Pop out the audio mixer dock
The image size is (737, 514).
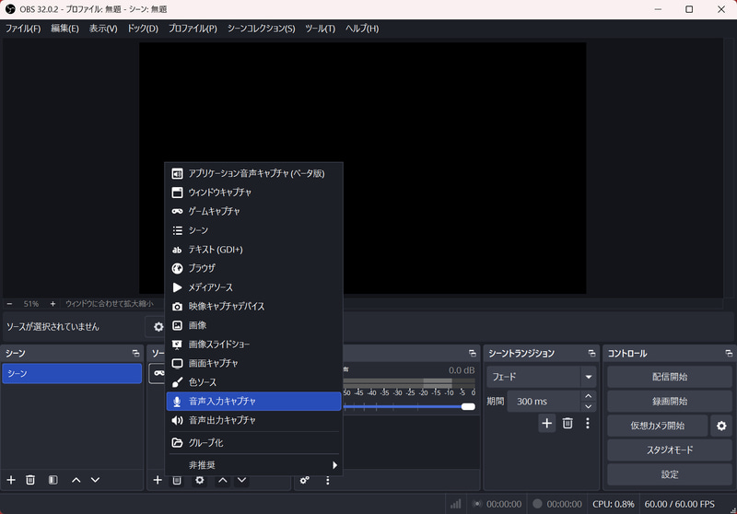[x=473, y=354]
